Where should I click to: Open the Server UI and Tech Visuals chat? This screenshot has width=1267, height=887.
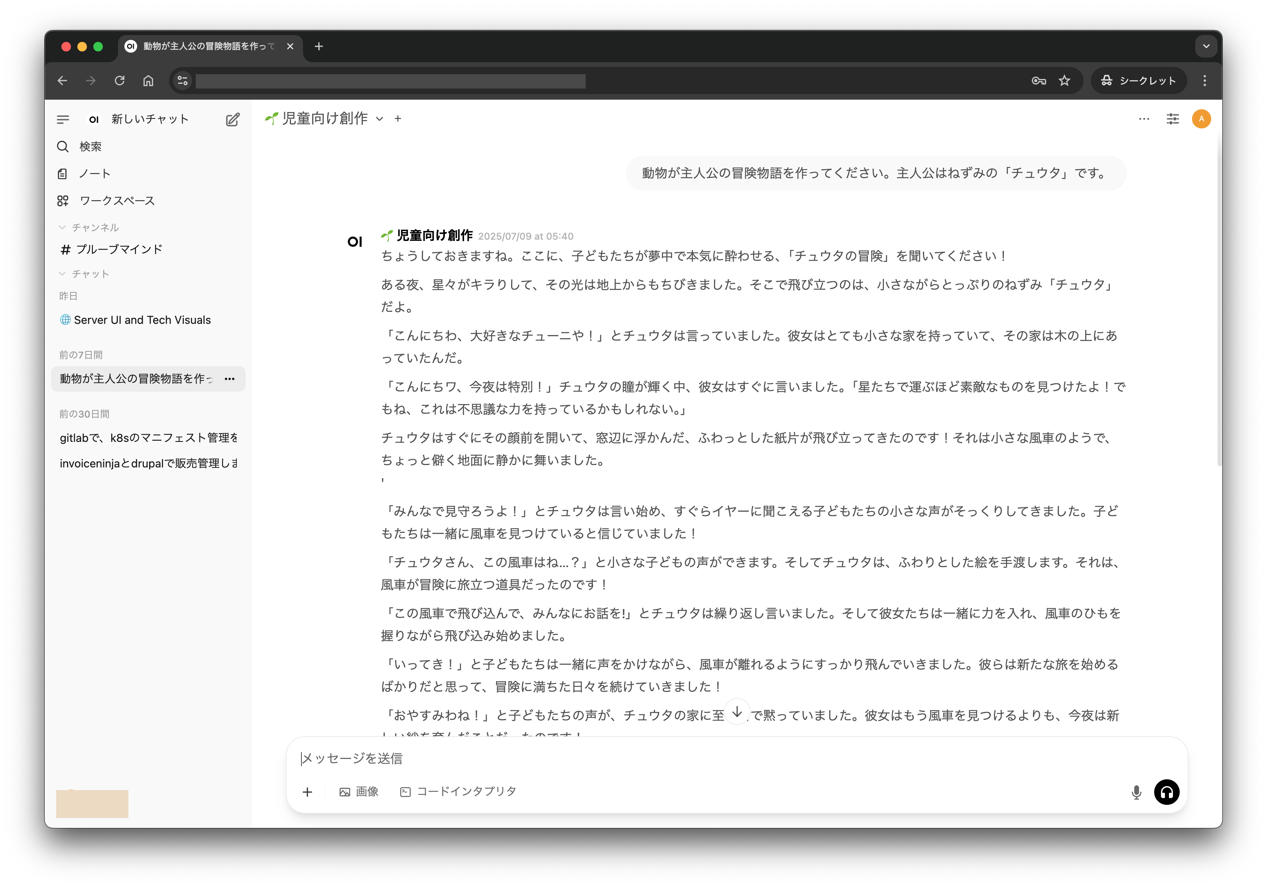coord(142,320)
